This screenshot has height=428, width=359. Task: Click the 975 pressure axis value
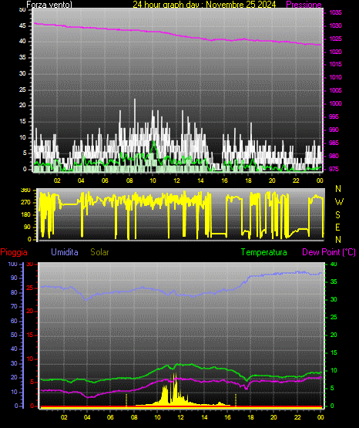tap(334, 169)
